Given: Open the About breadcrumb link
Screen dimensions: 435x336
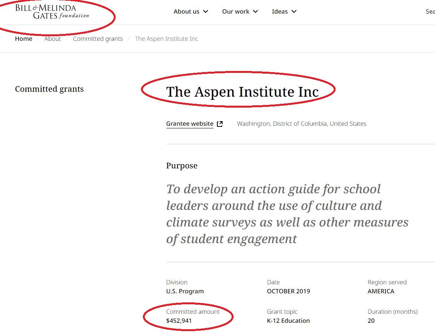Looking at the screenshot, I should [x=53, y=39].
